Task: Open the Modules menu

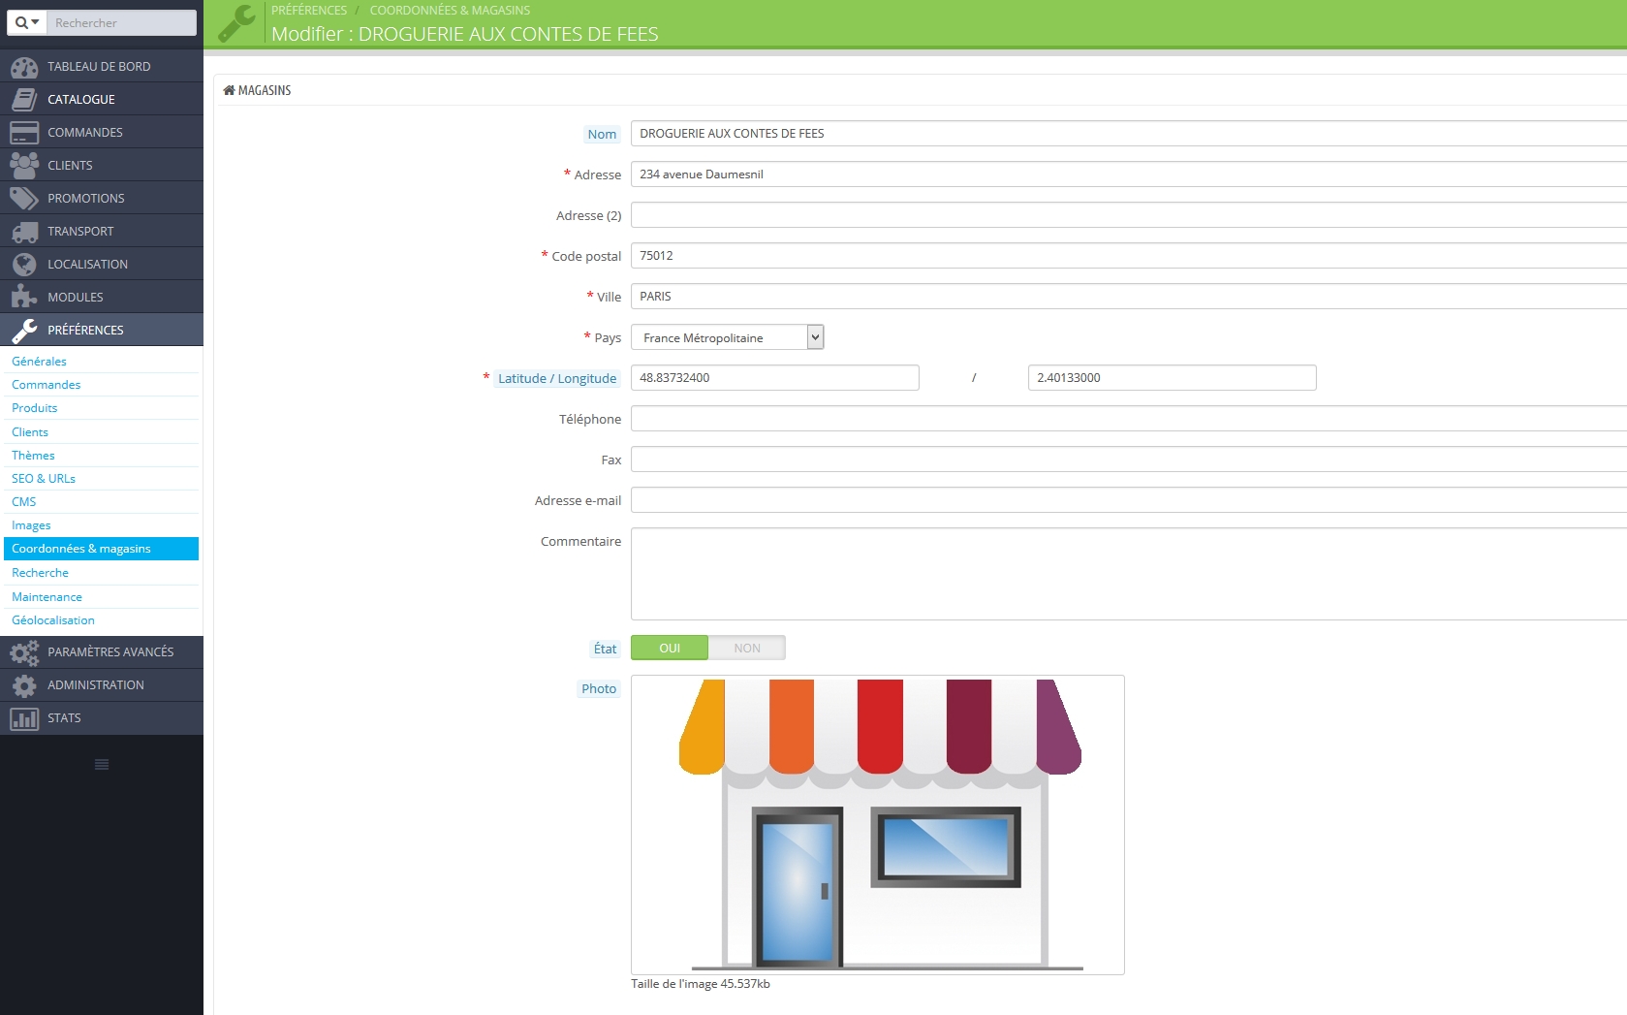Action: (102, 298)
